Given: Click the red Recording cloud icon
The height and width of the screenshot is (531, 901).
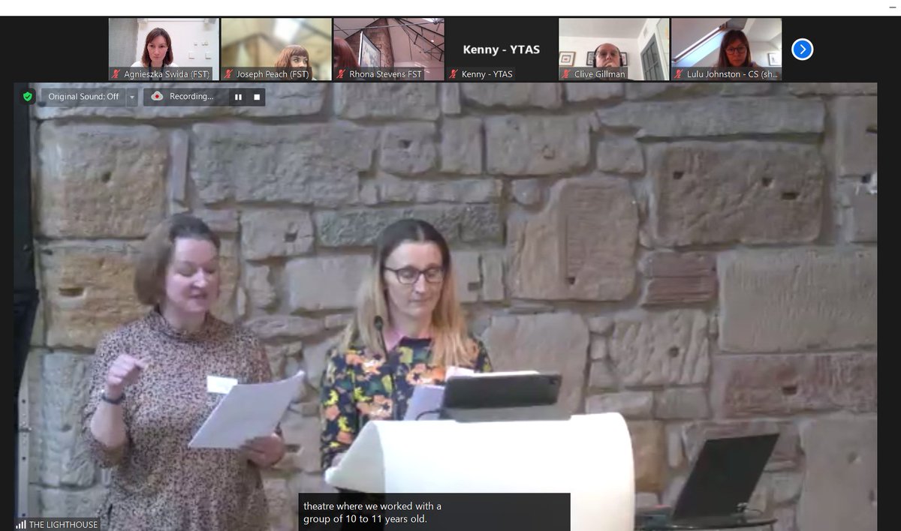Looking at the screenshot, I should click(157, 97).
